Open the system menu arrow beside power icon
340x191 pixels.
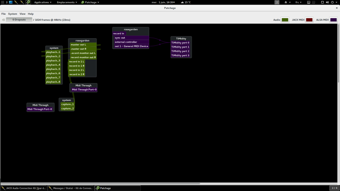[337, 3]
